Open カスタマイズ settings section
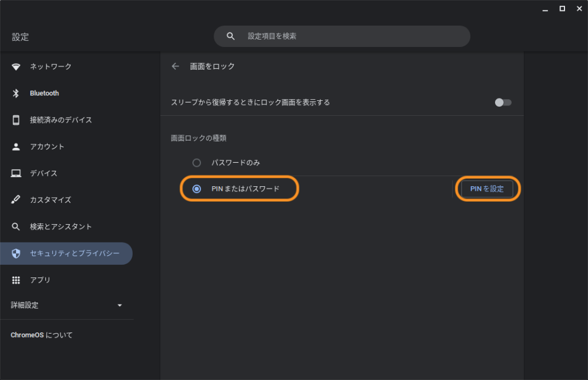The height and width of the screenshot is (380, 588). click(51, 200)
